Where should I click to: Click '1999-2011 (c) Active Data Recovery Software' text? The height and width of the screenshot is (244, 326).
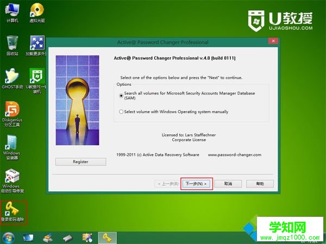[158, 155]
